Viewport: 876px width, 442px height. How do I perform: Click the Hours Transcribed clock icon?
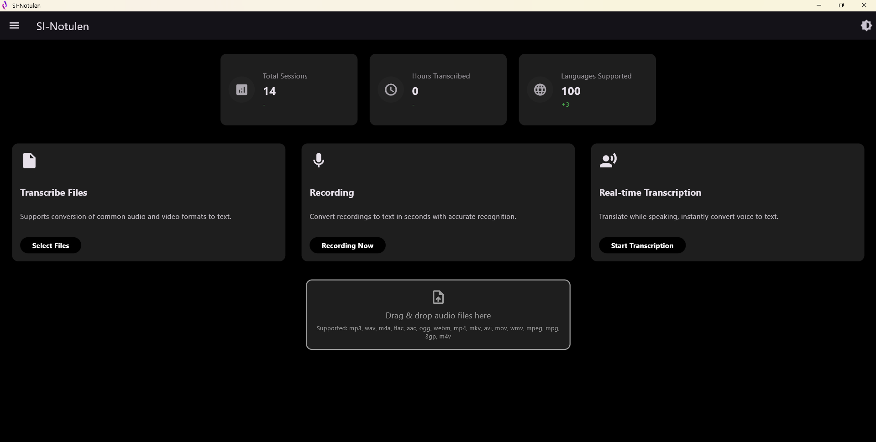click(391, 90)
